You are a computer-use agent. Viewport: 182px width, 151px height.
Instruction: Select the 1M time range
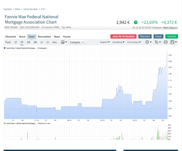click(28, 42)
